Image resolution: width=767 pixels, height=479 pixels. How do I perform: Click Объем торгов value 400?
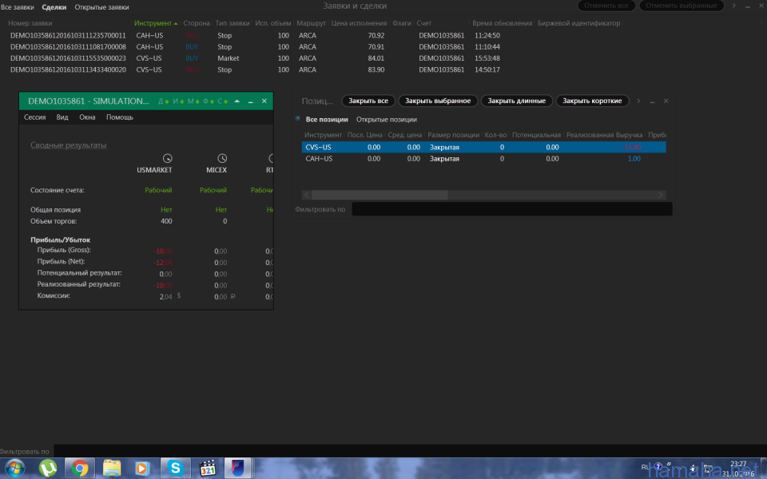[166, 221]
